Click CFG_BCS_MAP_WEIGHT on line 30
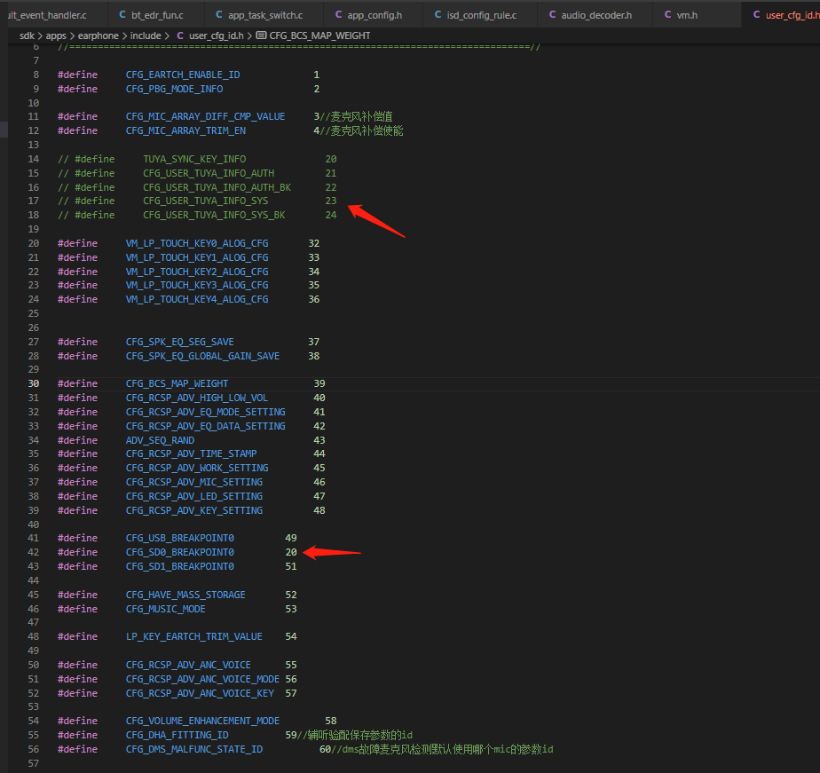The image size is (820, 773). click(177, 383)
